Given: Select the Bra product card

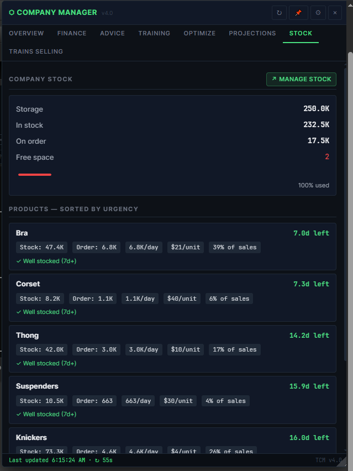Looking at the screenshot, I should pos(172,247).
